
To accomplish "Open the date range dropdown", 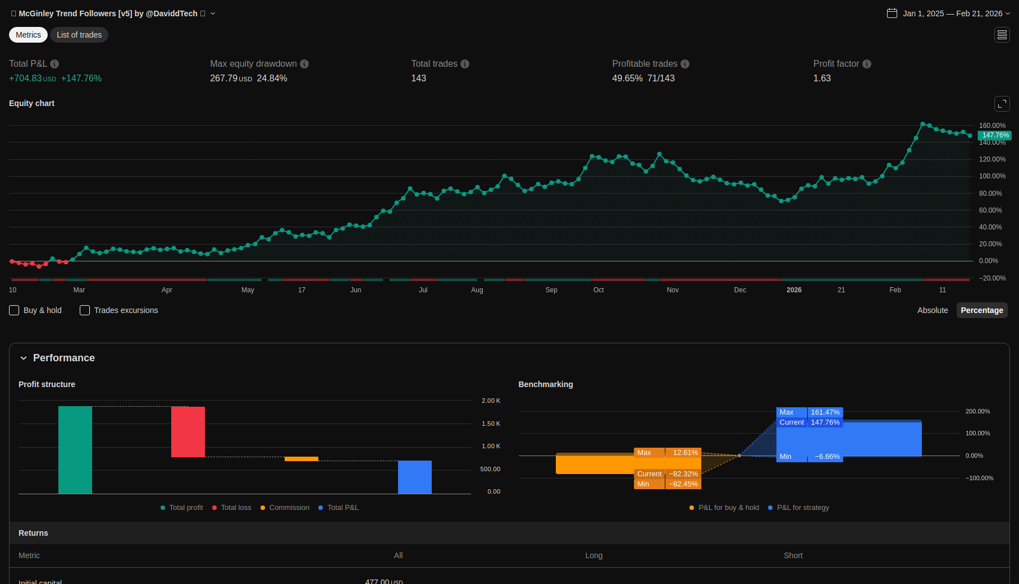I will coord(1008,13).
